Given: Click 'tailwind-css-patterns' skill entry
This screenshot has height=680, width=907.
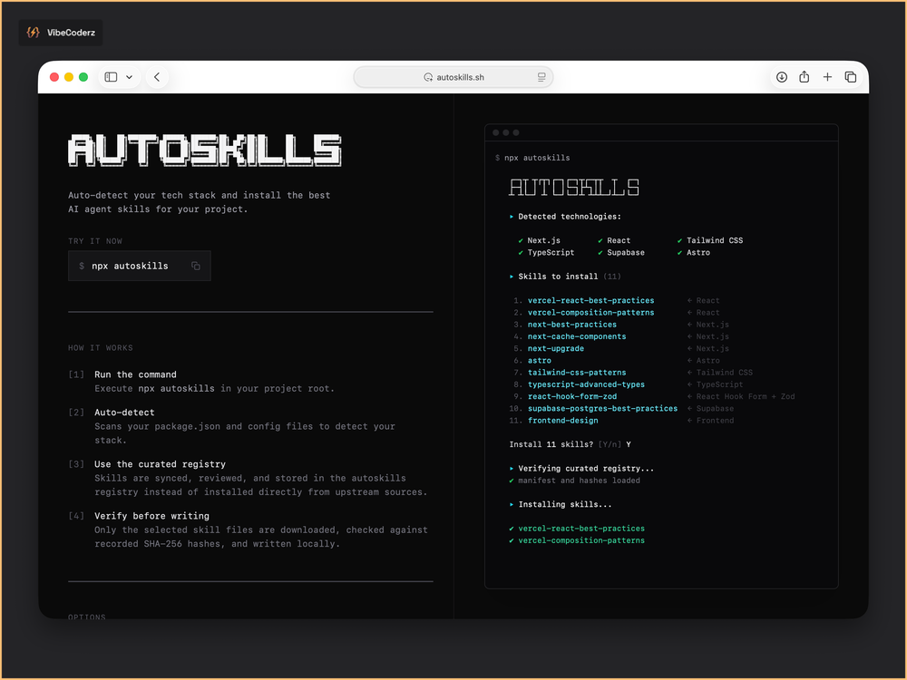Looking at the screenshot, I should tap(577, 373).
